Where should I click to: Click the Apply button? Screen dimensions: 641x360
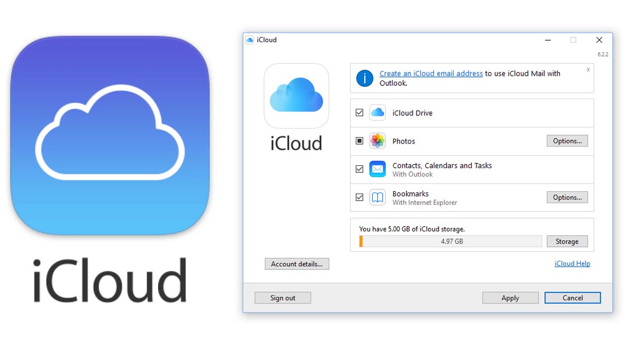[510, 298]
